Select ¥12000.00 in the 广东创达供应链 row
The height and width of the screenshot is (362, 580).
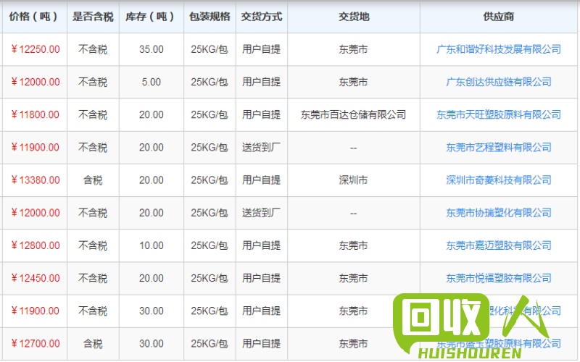[35, 82]
